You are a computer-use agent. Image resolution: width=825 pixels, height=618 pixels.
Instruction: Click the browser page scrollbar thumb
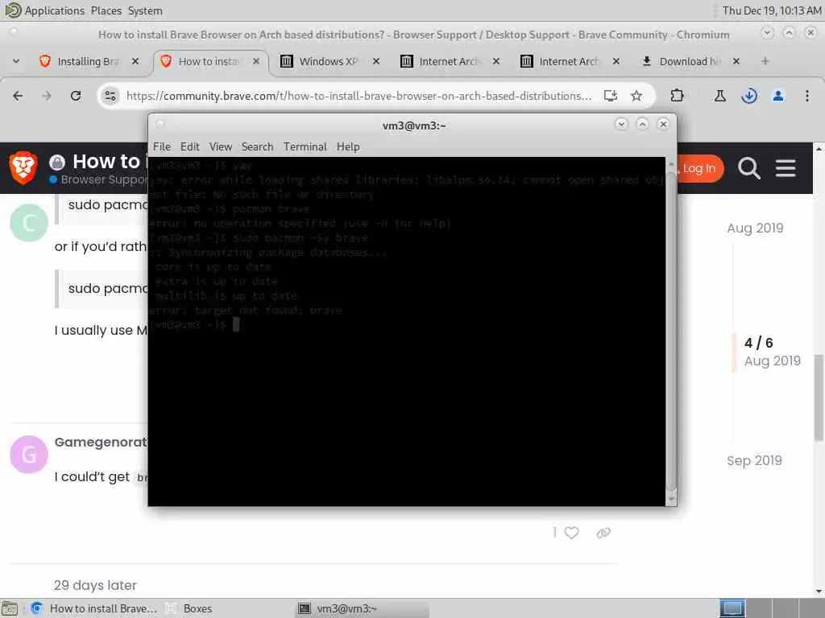(x=819, y=398)
